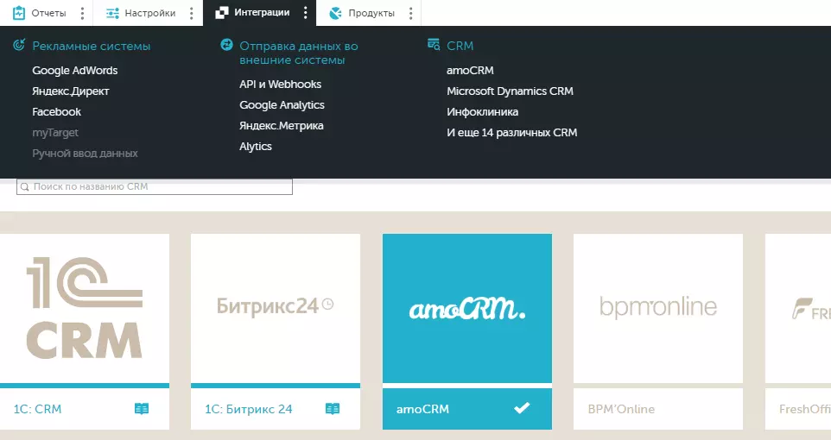Choose Microsoft Dynamics CRM item
Viewport: 831px width, 440px height.
point(510,91)
